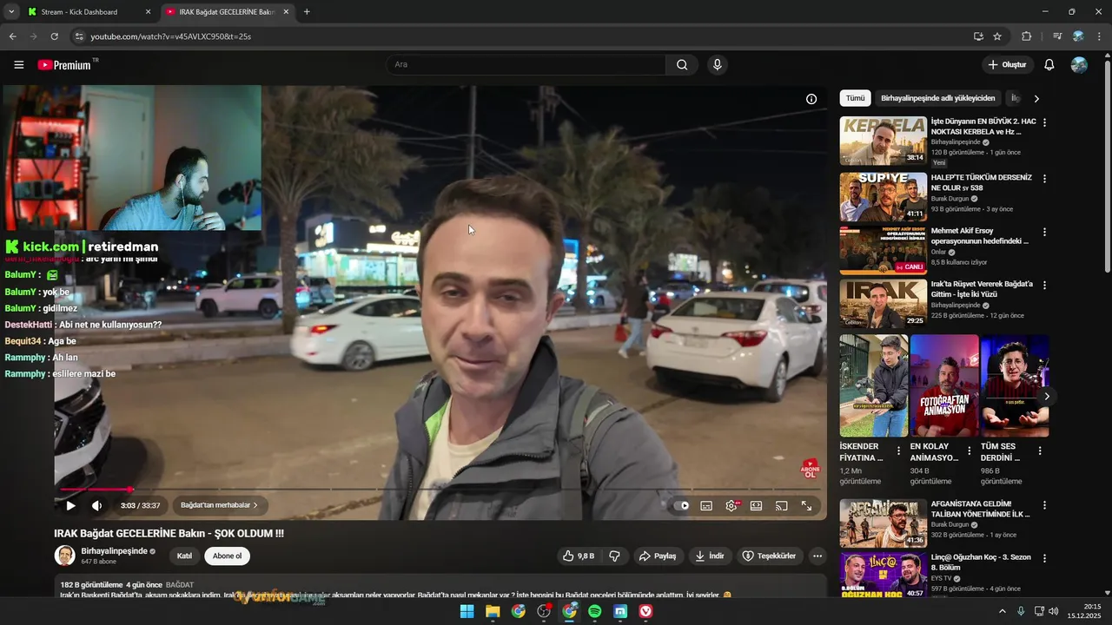This screenshot has width=1112, height=625.
Task: Open YouTube notifications bell
Action: tap(1049, 65)
